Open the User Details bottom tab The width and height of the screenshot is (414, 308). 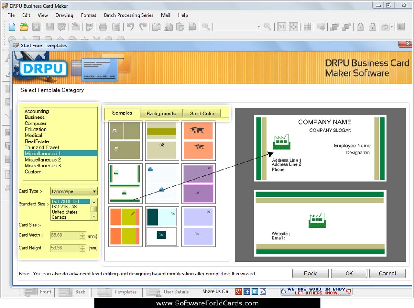pyautogui.click(x=168, y=292)
